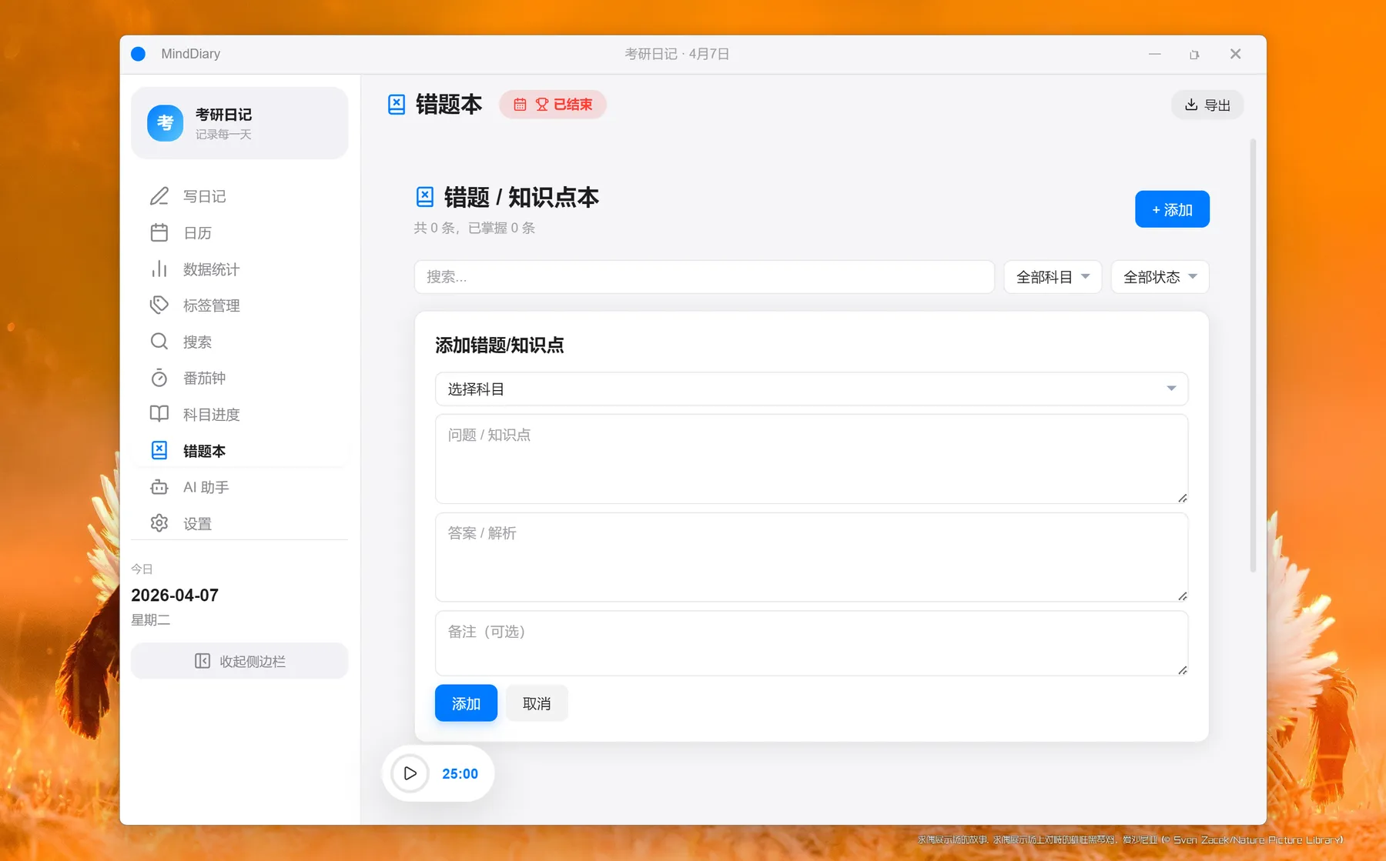The height and width of the screenshot is (861, 1386).
Task: Open the 选择科目 dropdown in the form
Action: [x=811, y=389]
